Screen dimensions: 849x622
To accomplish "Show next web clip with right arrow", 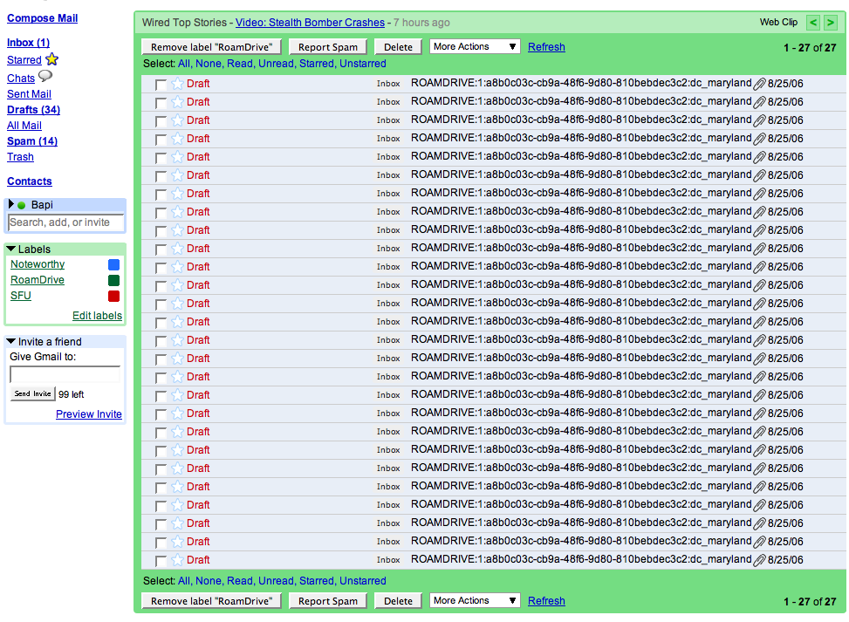I will point(831,23).
